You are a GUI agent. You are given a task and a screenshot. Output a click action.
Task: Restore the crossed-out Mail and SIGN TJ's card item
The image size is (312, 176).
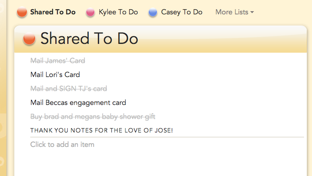[x=68, y=89]
